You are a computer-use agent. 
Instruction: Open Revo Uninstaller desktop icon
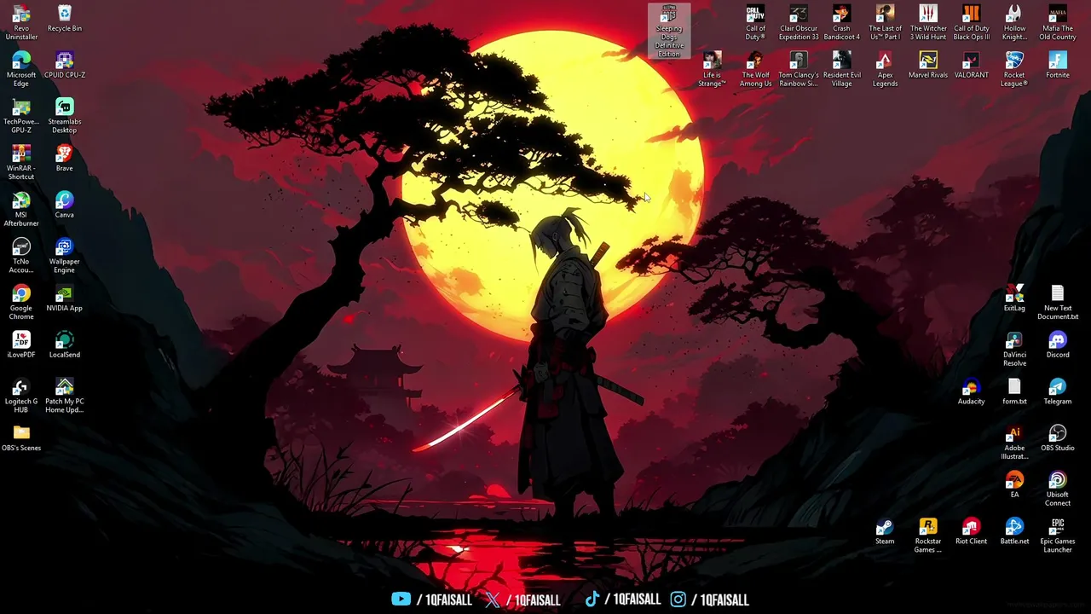[21, 22]
